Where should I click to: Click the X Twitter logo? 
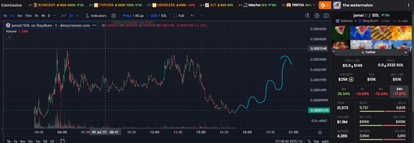coord(363,52)
